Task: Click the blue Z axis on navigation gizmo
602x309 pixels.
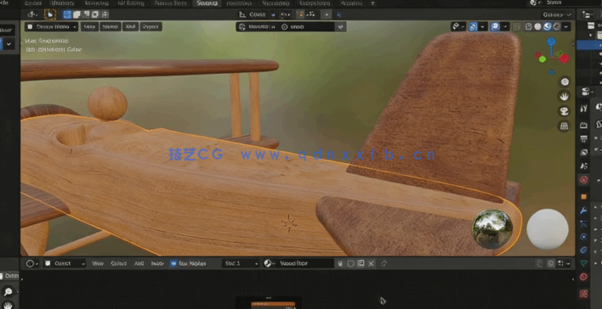Action: point(551,41)
